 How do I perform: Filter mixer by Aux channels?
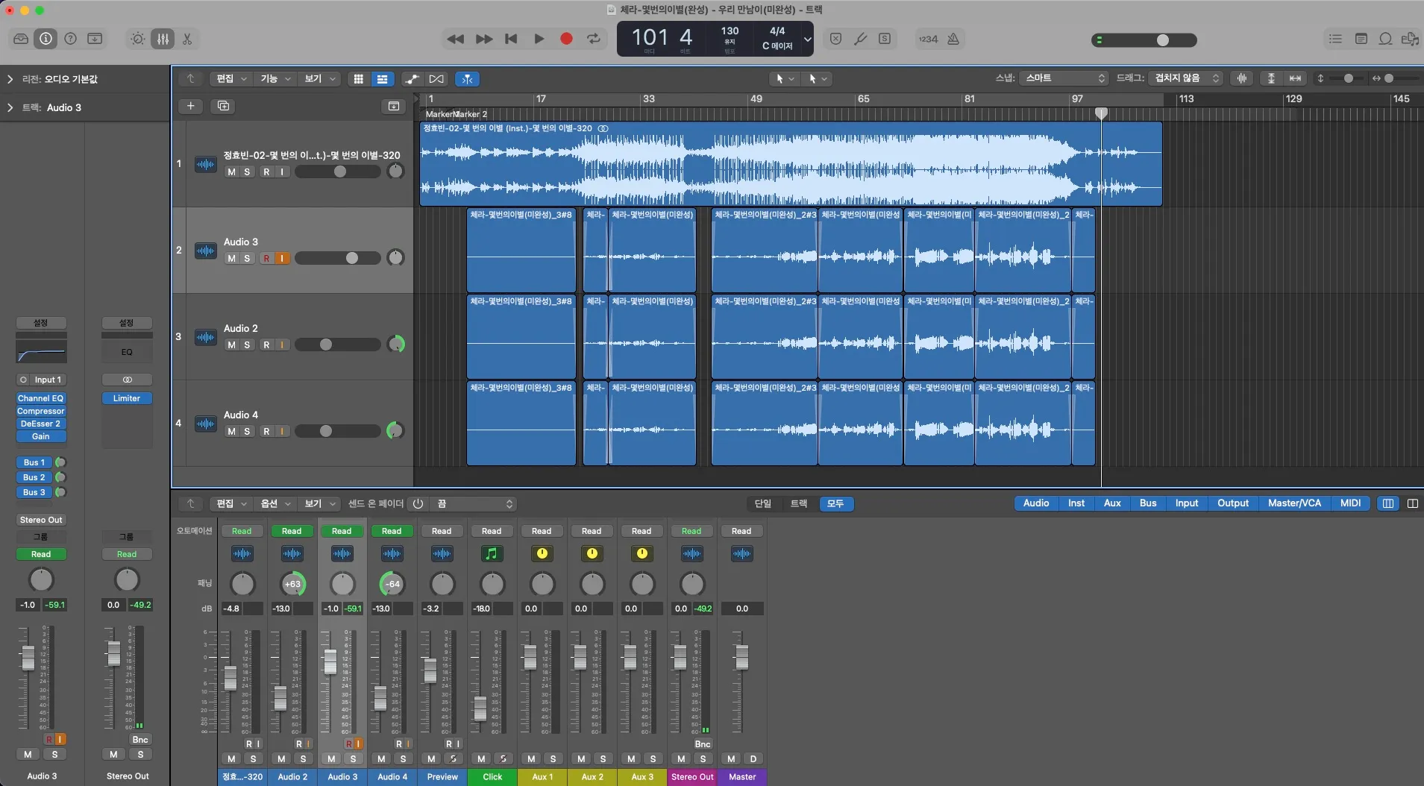pos(1112,503)
